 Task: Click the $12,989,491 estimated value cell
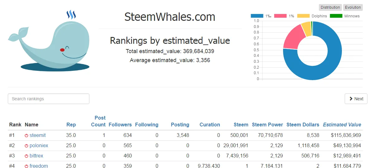click(x=347, y=156)
